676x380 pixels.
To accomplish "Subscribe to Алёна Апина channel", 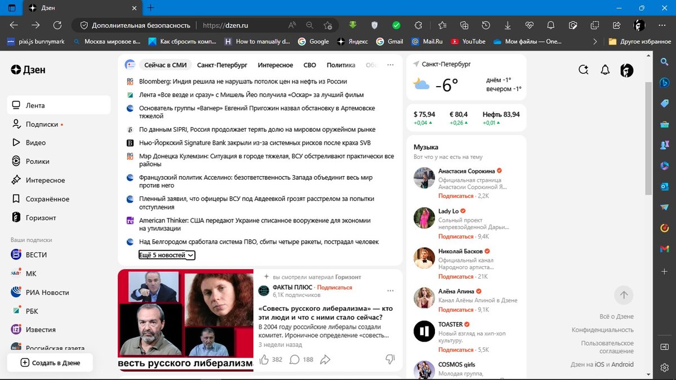I will (456, 310).
